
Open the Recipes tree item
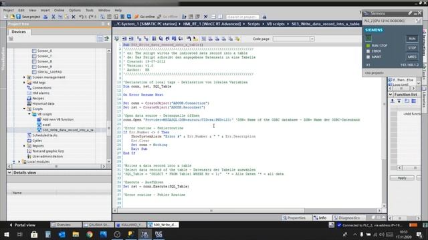[38, 98]
